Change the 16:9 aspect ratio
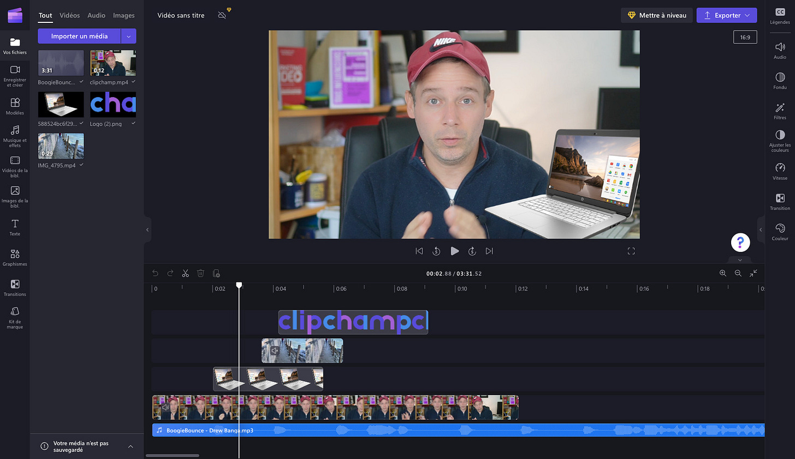Image resolution: width=795 pixels, height=459 pixels. tap(745, 37)
